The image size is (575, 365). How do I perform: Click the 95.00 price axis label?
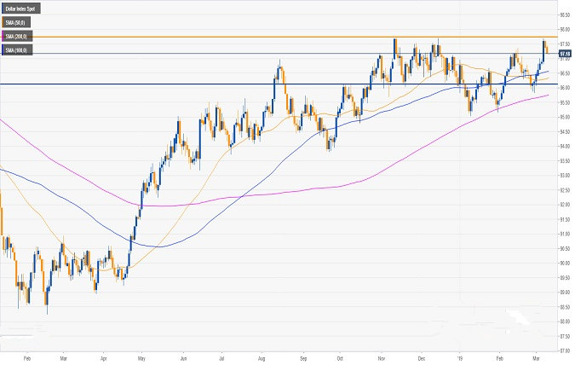click(565, 118)
